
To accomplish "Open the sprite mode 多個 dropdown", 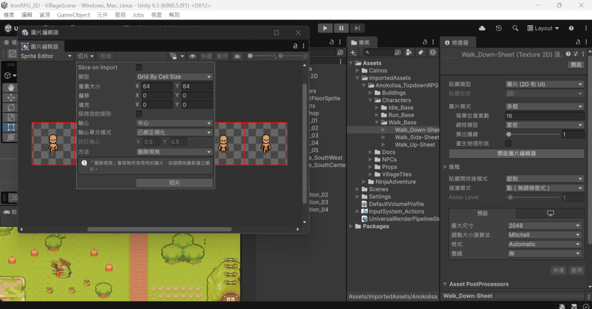I will pyautogui.click(x=545, y=106).
